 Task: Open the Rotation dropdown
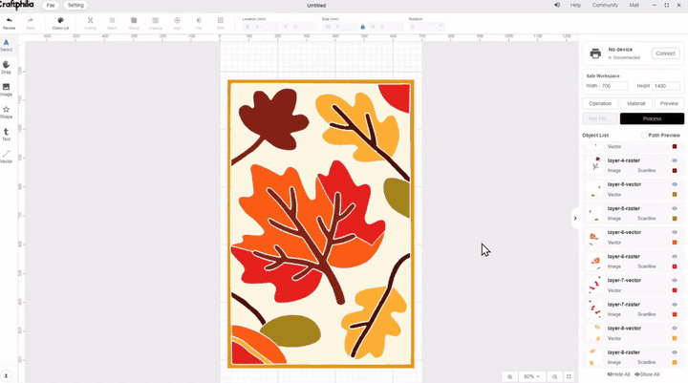click(x=426, y=27)
